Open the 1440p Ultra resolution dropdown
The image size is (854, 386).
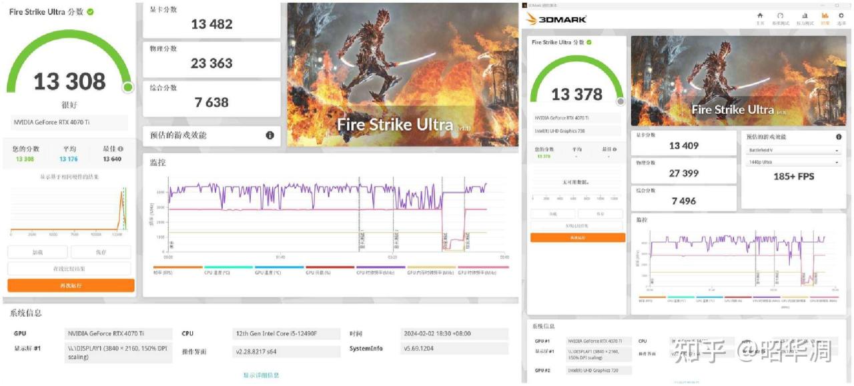point(793,162)
